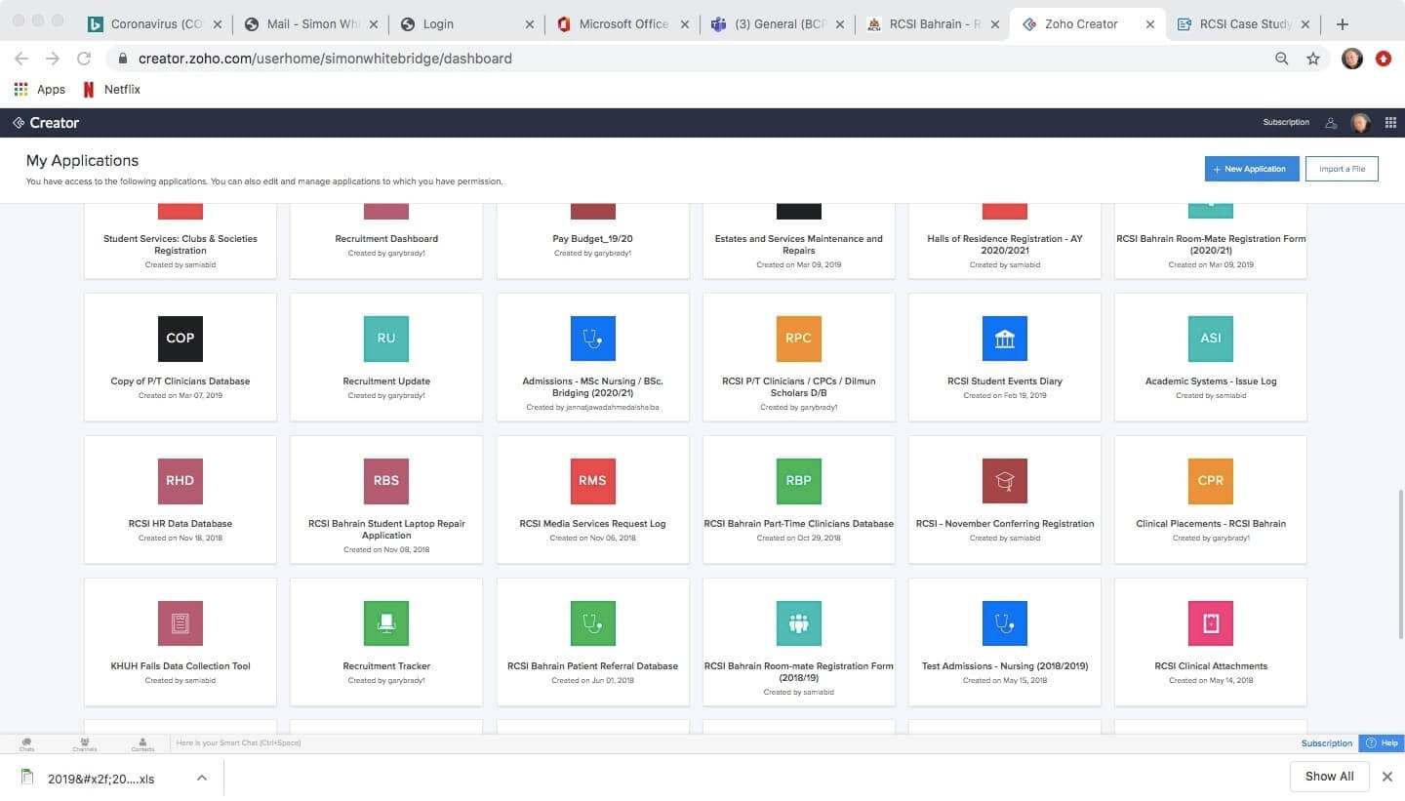Open the green RBP app icon
1405x801 pixels.
click(x=798, y=481)
